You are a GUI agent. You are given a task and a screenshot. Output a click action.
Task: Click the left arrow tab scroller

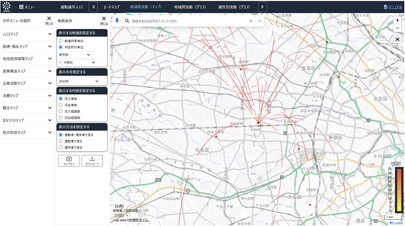tap(93, 7)
